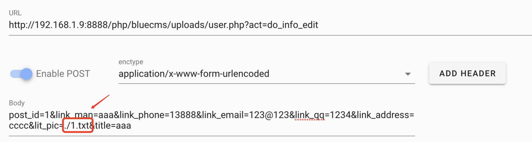Click the red arrow annotation
This screenshot has height=142, width=532.
[100, 101]
